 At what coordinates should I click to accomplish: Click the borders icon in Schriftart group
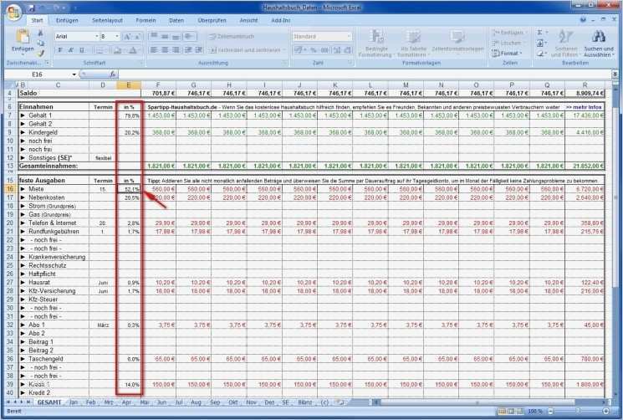coord(100,50)
